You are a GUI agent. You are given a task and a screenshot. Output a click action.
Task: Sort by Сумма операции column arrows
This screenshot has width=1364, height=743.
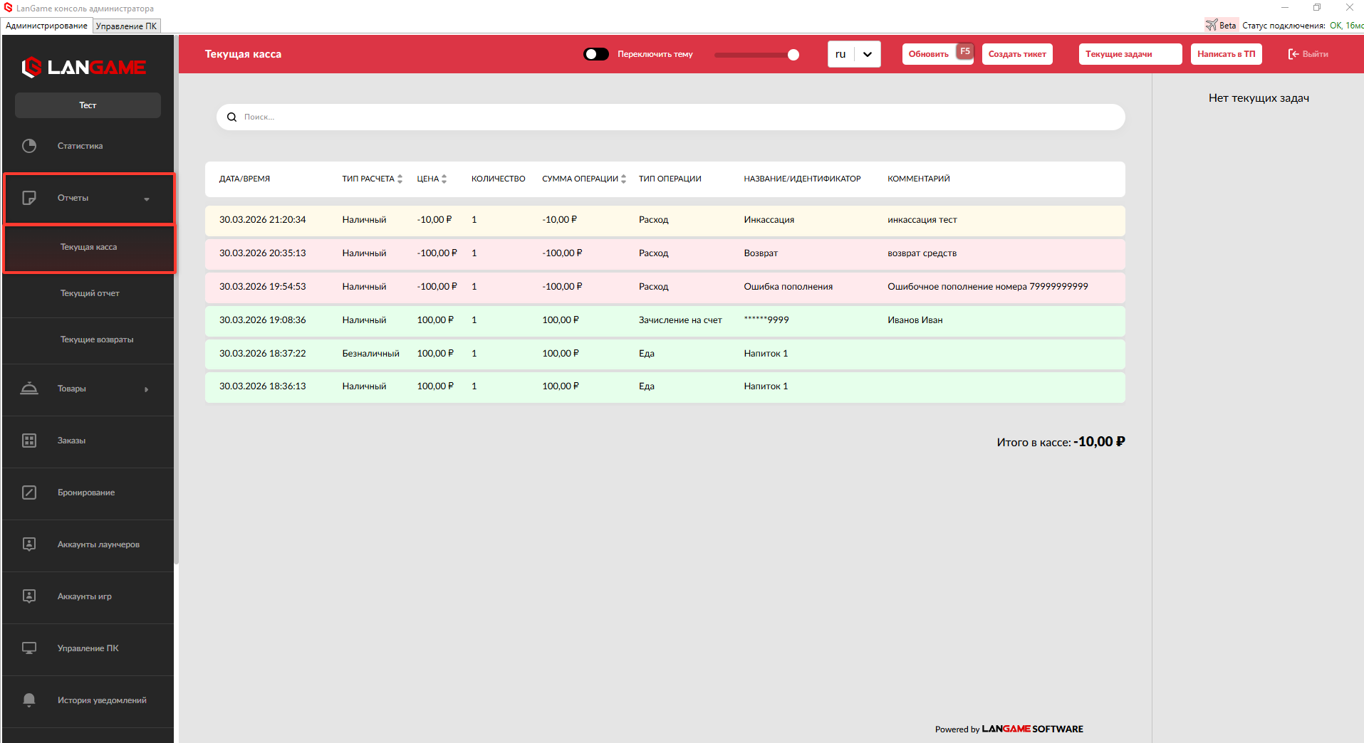623,179
